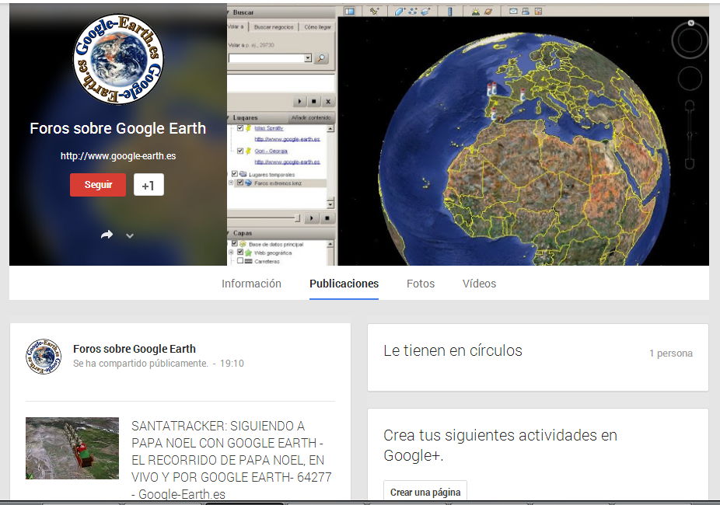The width and height of the screenshot is (720, 505).
Task: Open google-earth.es link under Islas Spratly
Action: pos(287,139)
